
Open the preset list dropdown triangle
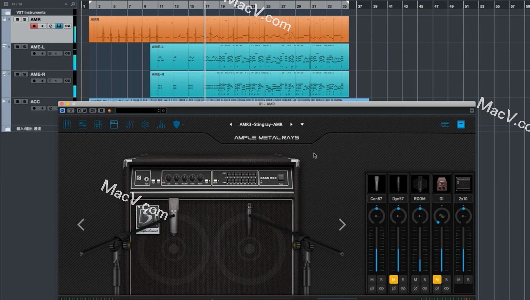[x=302, y=125]
